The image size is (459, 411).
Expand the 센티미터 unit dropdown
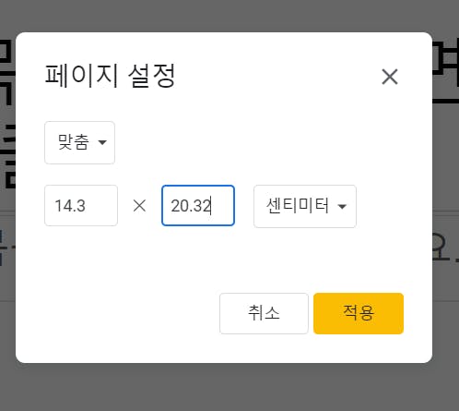pos(305,206)
